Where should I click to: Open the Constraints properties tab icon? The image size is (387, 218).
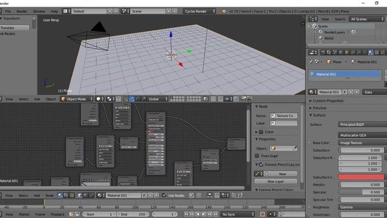coord(353,53)
